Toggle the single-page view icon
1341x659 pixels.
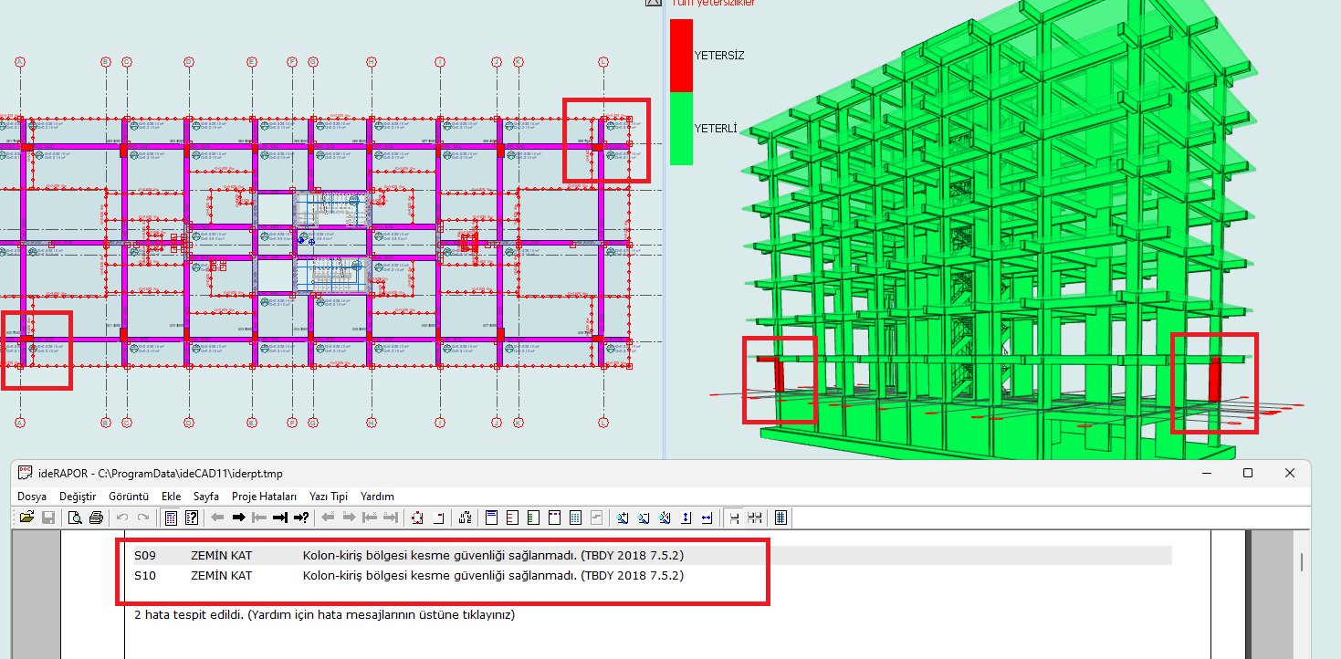pyautogui.click(x=734, y=518)
